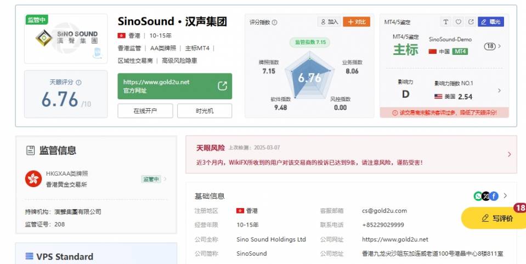This screenshot has height=264, width=526.
Task: Open the 监管中 status chevron in 监管信息
Action: [x=165, y=179]
